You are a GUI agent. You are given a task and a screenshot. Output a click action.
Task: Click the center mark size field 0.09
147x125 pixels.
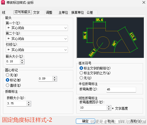pos(45,79)
